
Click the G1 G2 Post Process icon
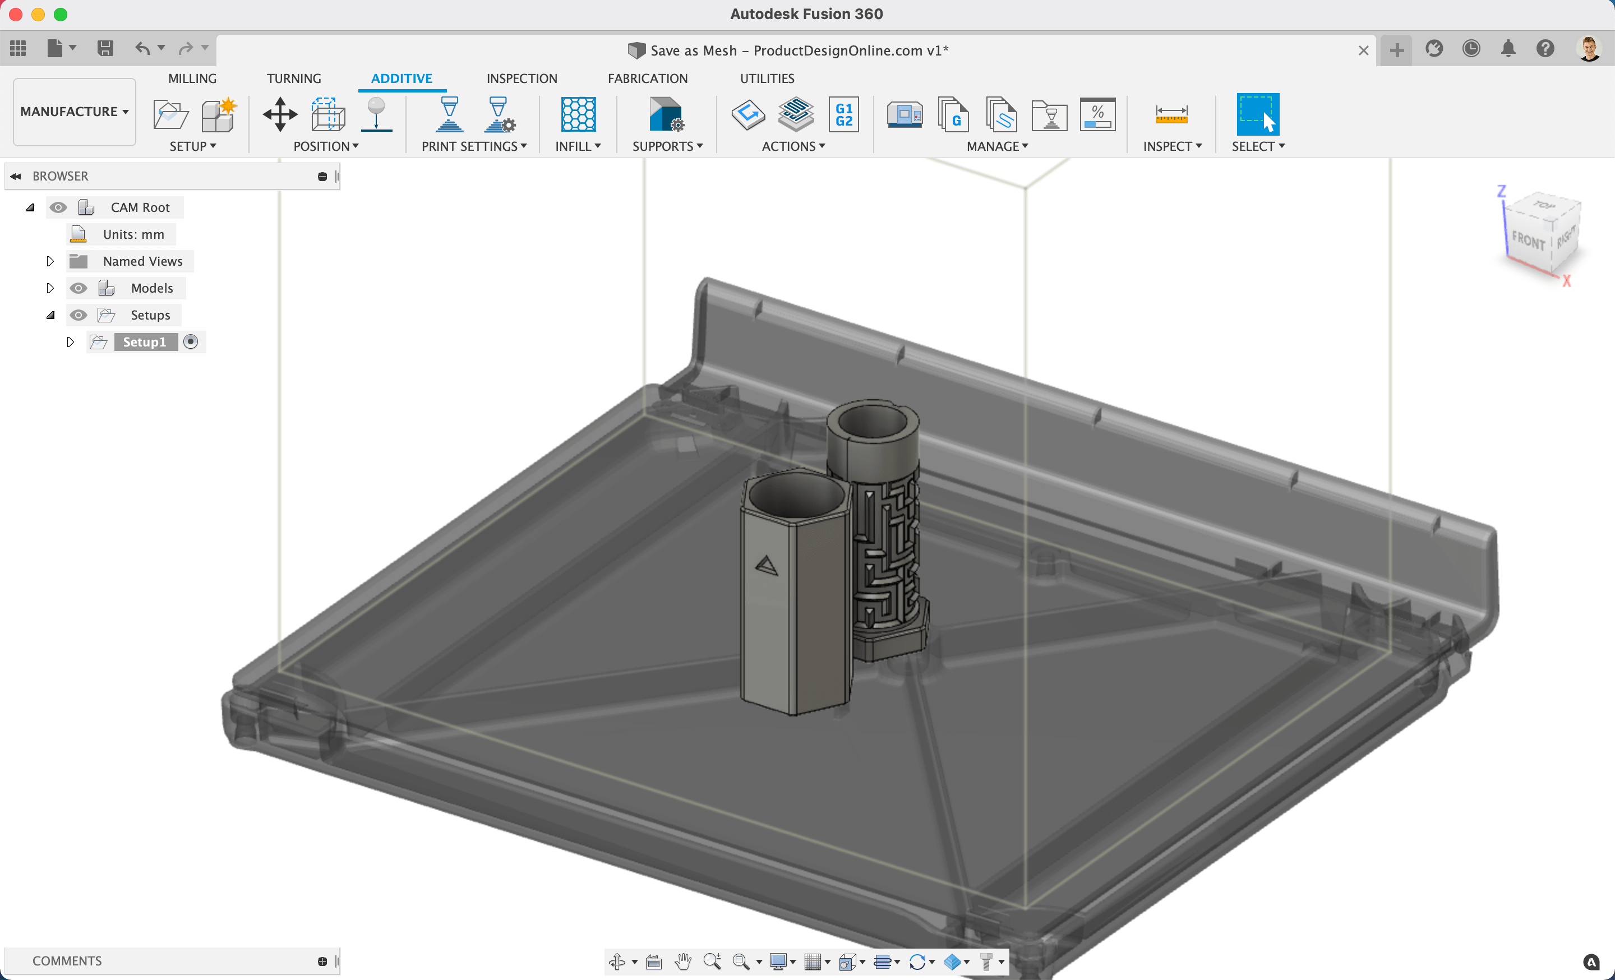point(843,114)
